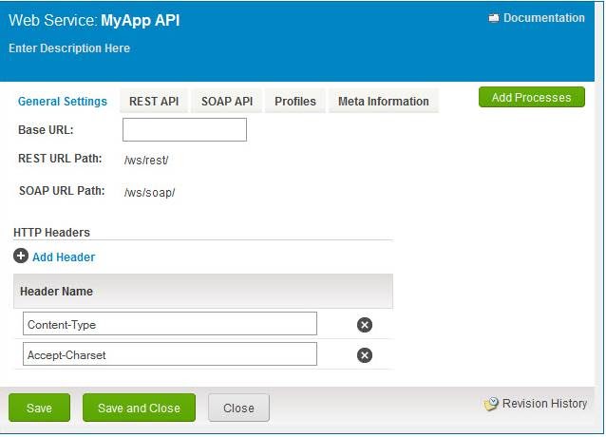606x437 pixels.
Task: Click the Revision History icon
Action: click(x=491, y=404)
